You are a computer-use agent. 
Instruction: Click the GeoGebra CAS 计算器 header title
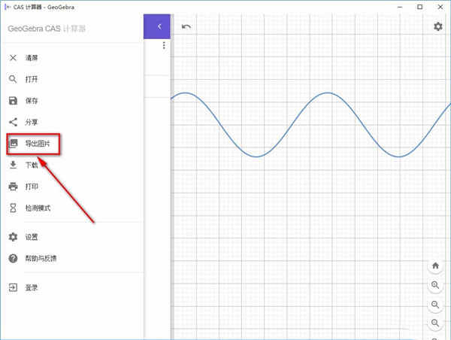(x=47, y=29)
